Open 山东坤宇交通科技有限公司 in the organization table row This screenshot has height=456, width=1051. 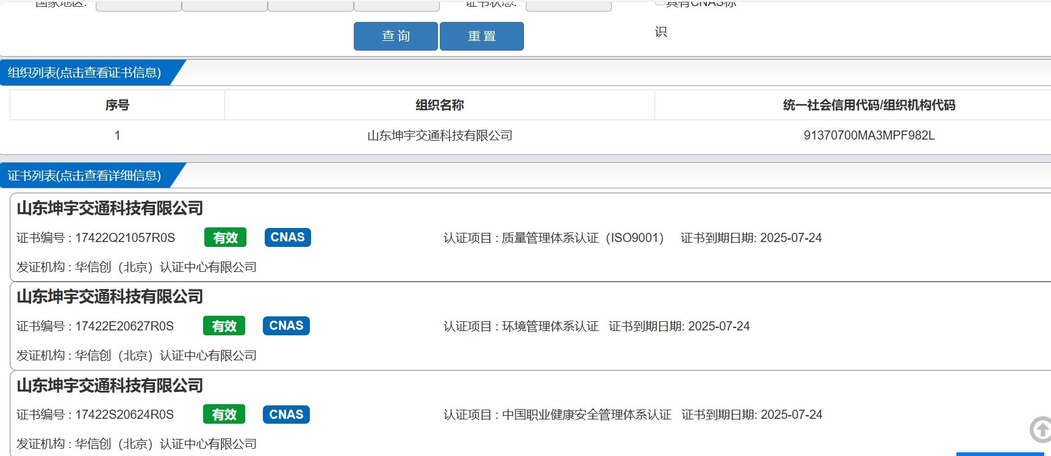click(440, 135)
